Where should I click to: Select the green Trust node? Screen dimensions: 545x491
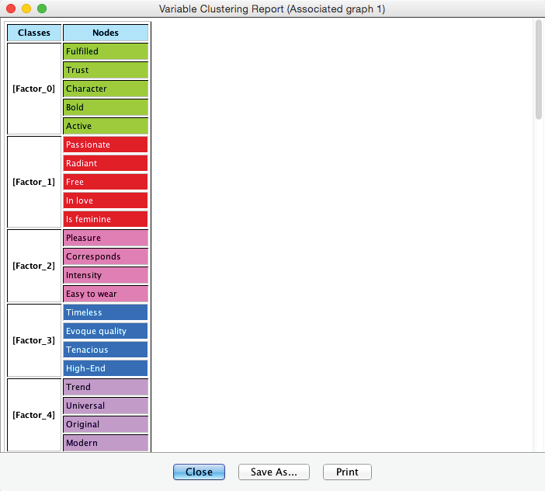click(x=106, y=70)
